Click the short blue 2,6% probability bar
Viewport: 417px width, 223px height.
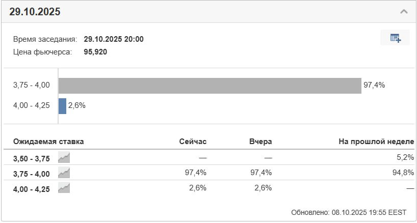coord(62,106)
